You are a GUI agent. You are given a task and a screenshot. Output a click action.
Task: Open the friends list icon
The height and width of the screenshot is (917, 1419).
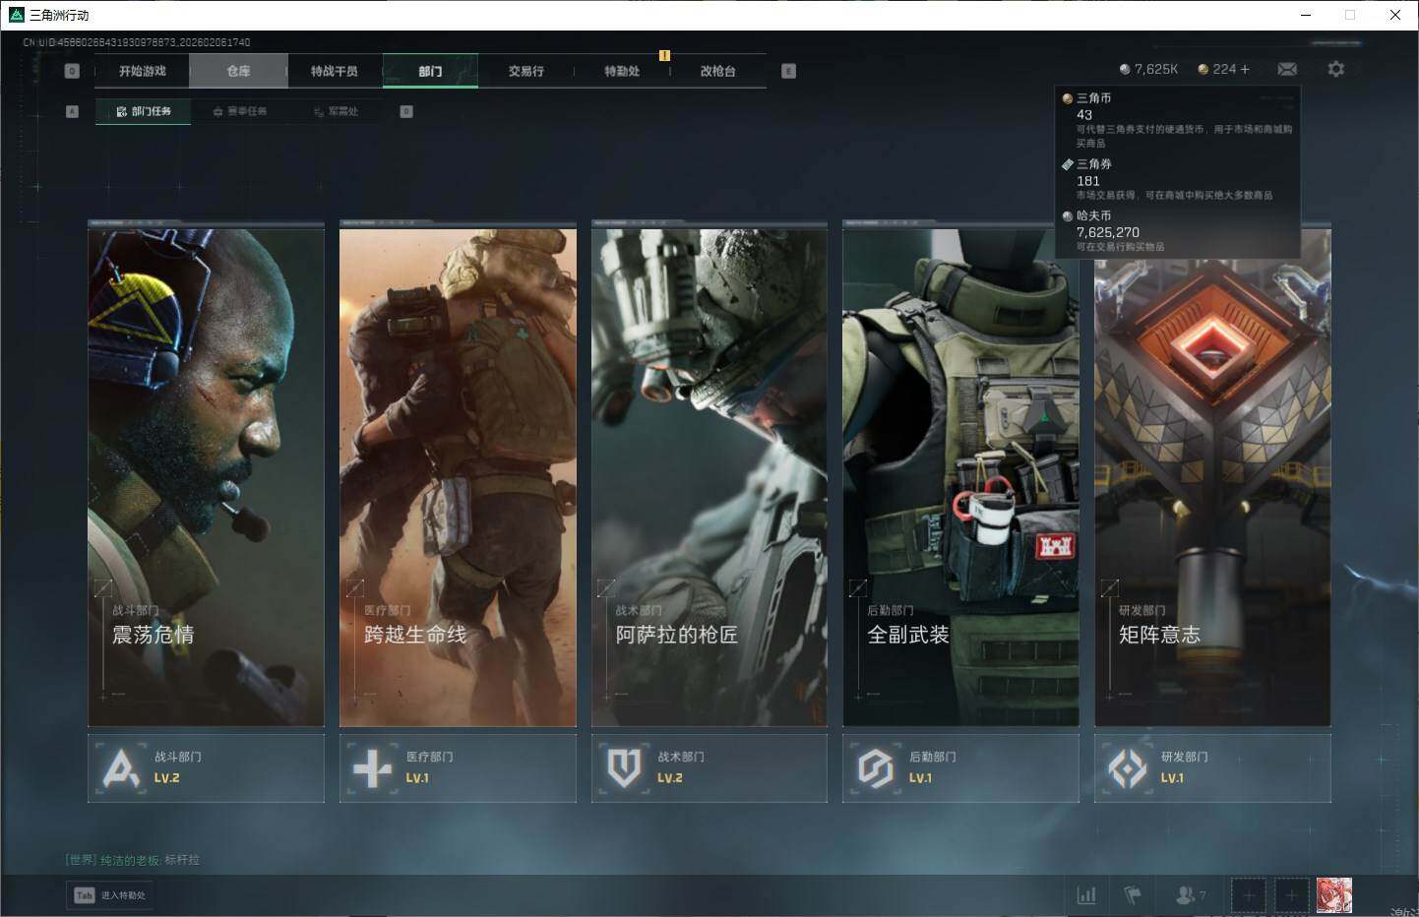(1187, 895)
